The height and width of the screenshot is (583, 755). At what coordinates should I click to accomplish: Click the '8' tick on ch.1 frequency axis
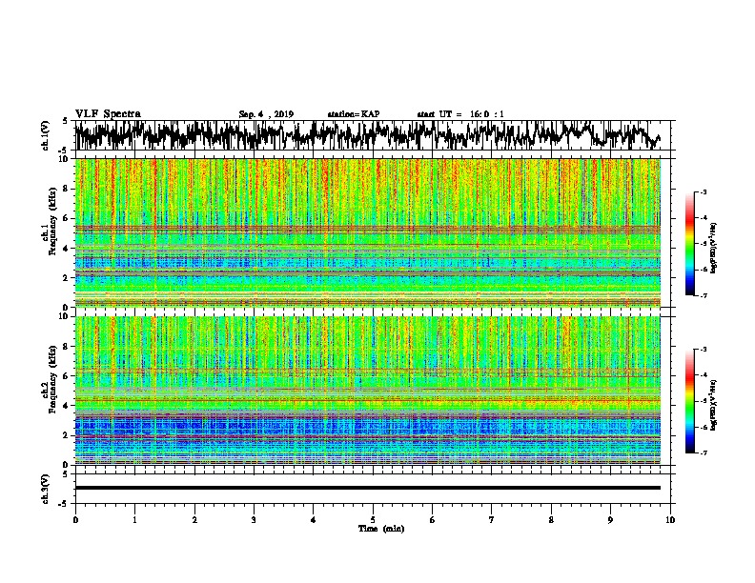[x=67, y=189]
